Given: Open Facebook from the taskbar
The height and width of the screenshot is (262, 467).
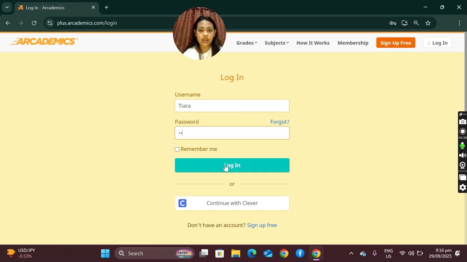Looking at the screenshot, I should pos(300,253).
